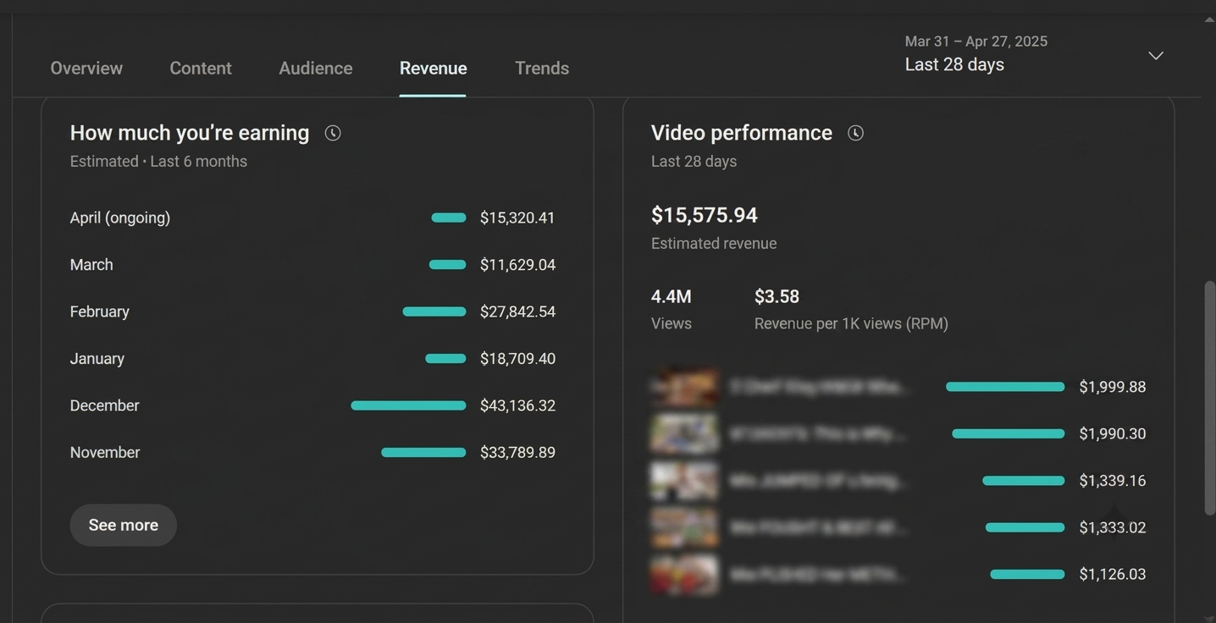Screen dimensions: 1216x623
Task: Click the See more button
Action: pos(123,525)
